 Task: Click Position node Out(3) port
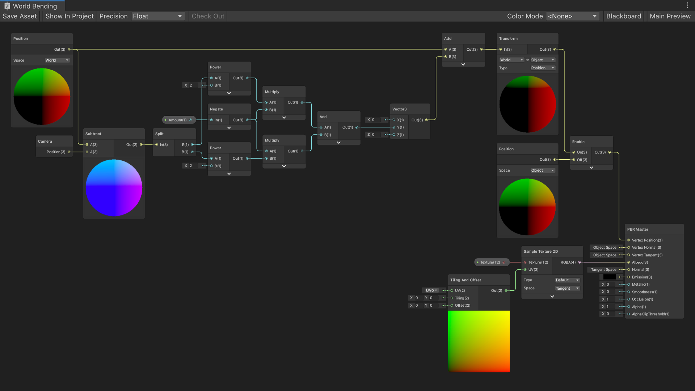click(69, 49)
